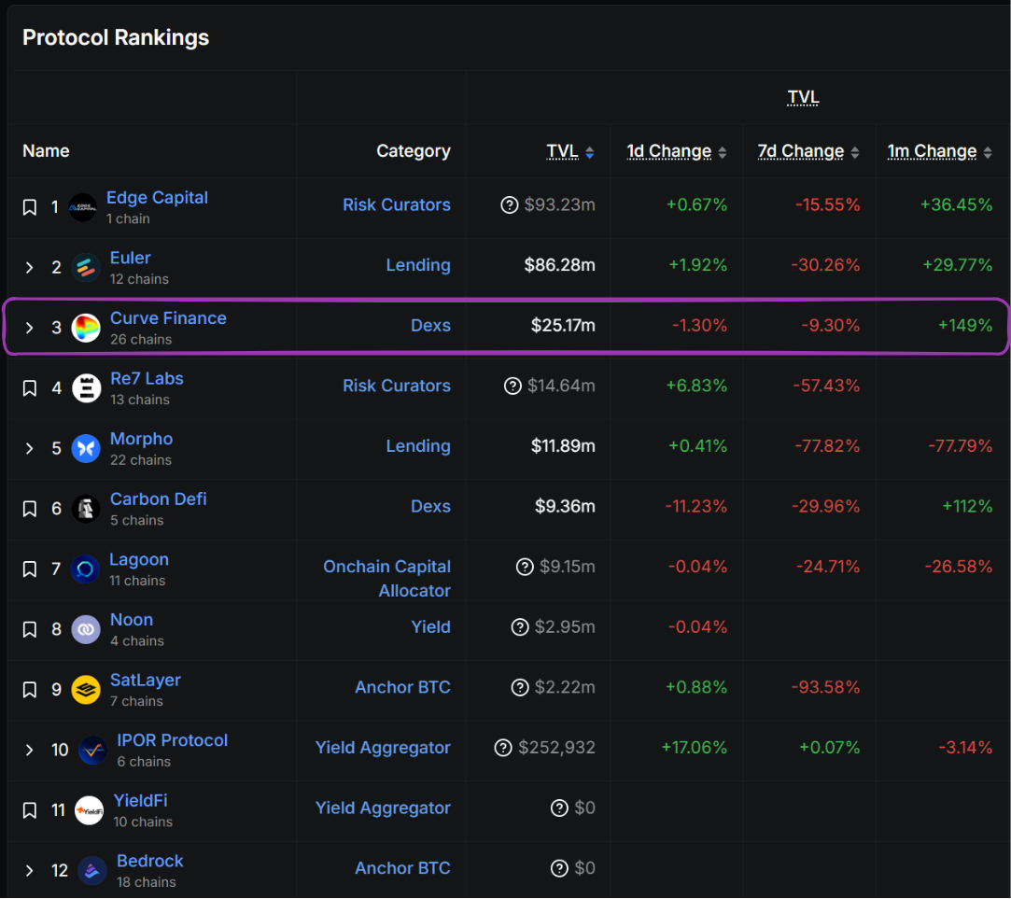Viewport: 1011px width, 899px height.
Task: Open the YieldFi protocol link
Action: (141, 801)
